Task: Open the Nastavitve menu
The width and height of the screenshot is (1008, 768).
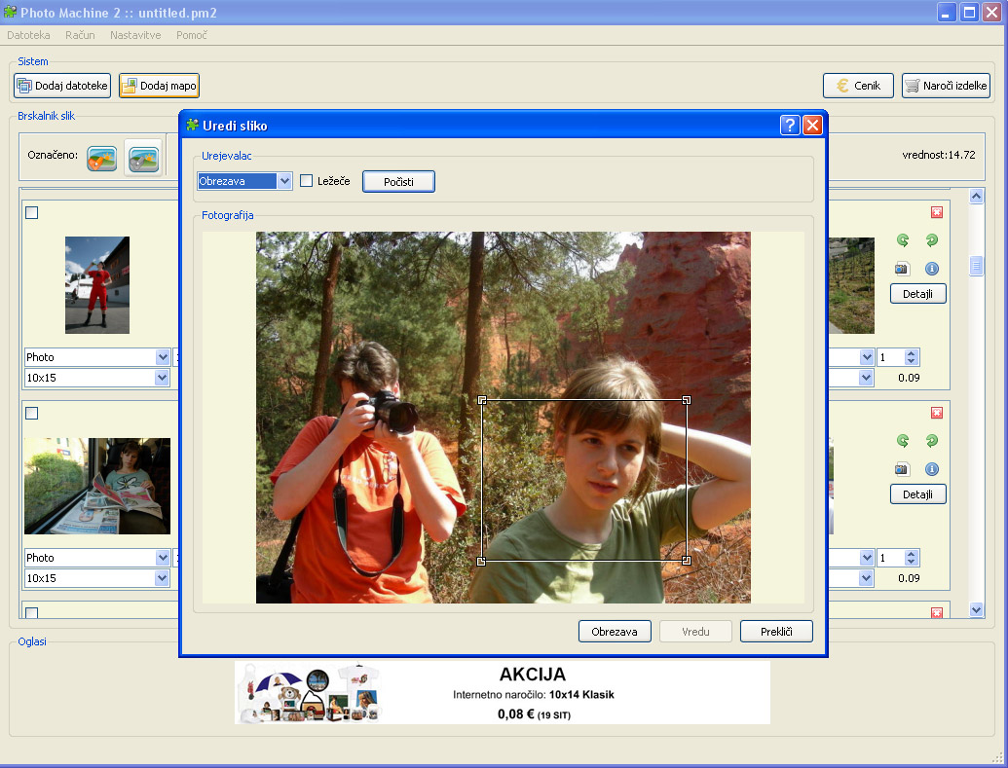Action: 135,35
